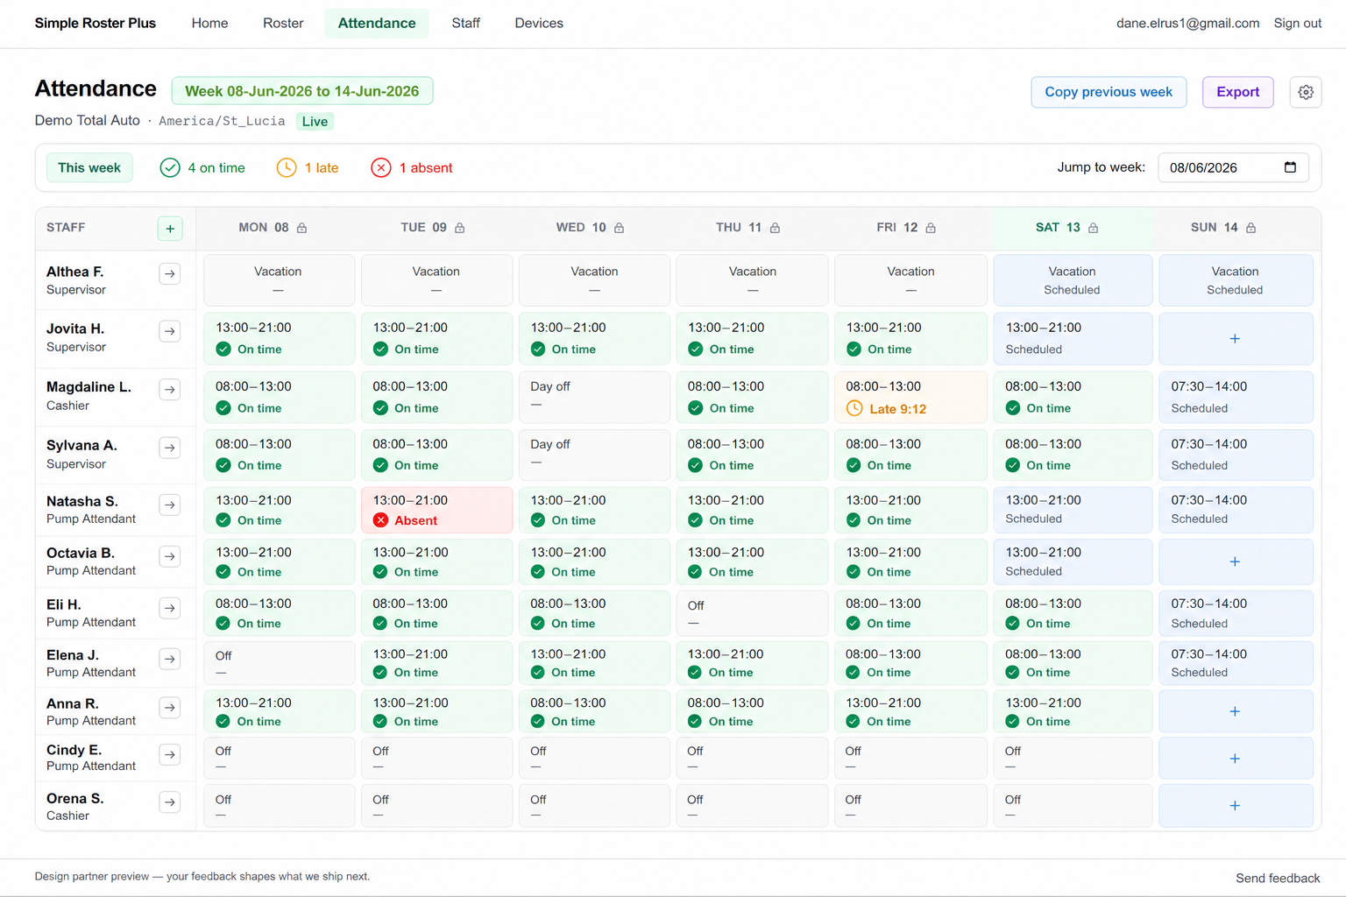Click the lock icon on FRI 12
1346x897 pixels.
click(x=931, y=228)
